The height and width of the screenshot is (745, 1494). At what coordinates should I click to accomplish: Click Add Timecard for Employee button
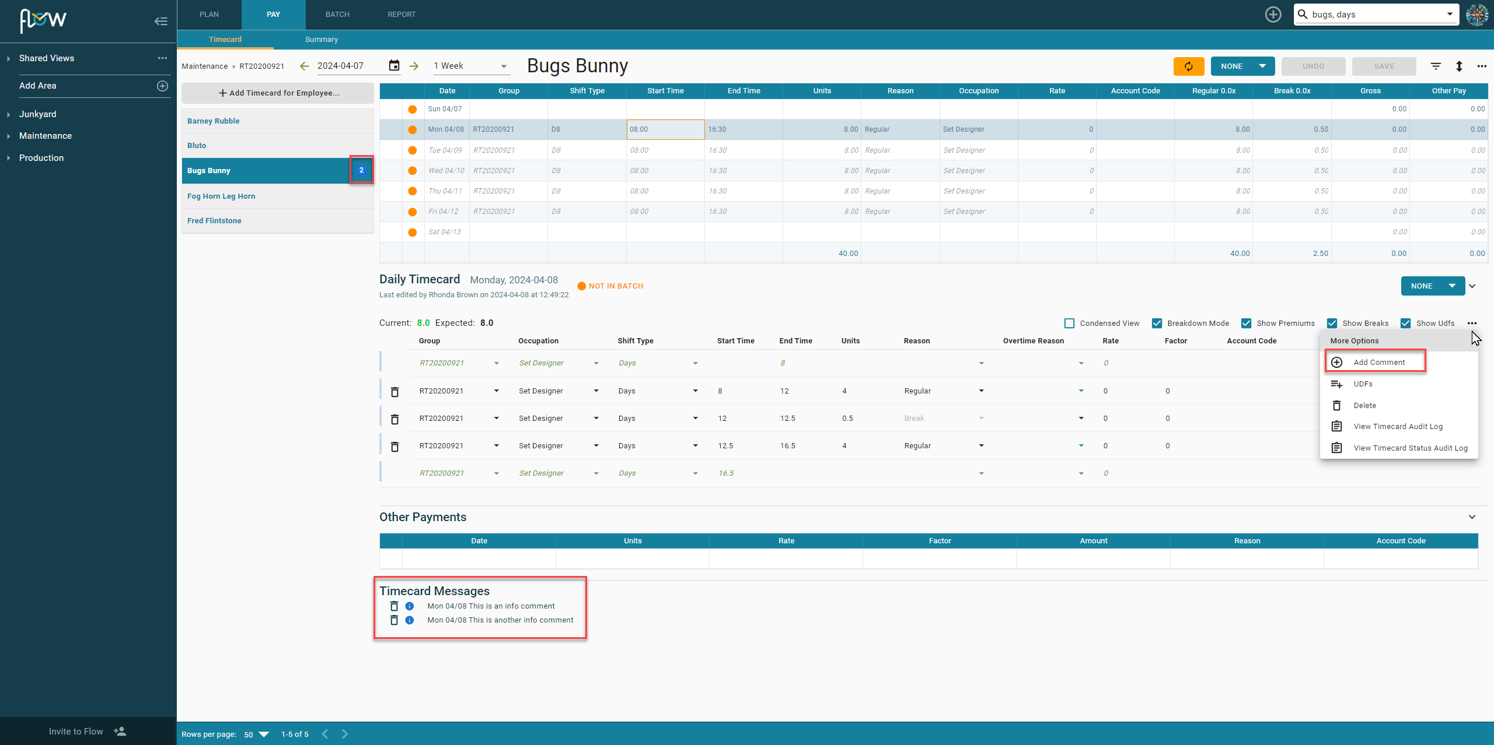point(278,93)
